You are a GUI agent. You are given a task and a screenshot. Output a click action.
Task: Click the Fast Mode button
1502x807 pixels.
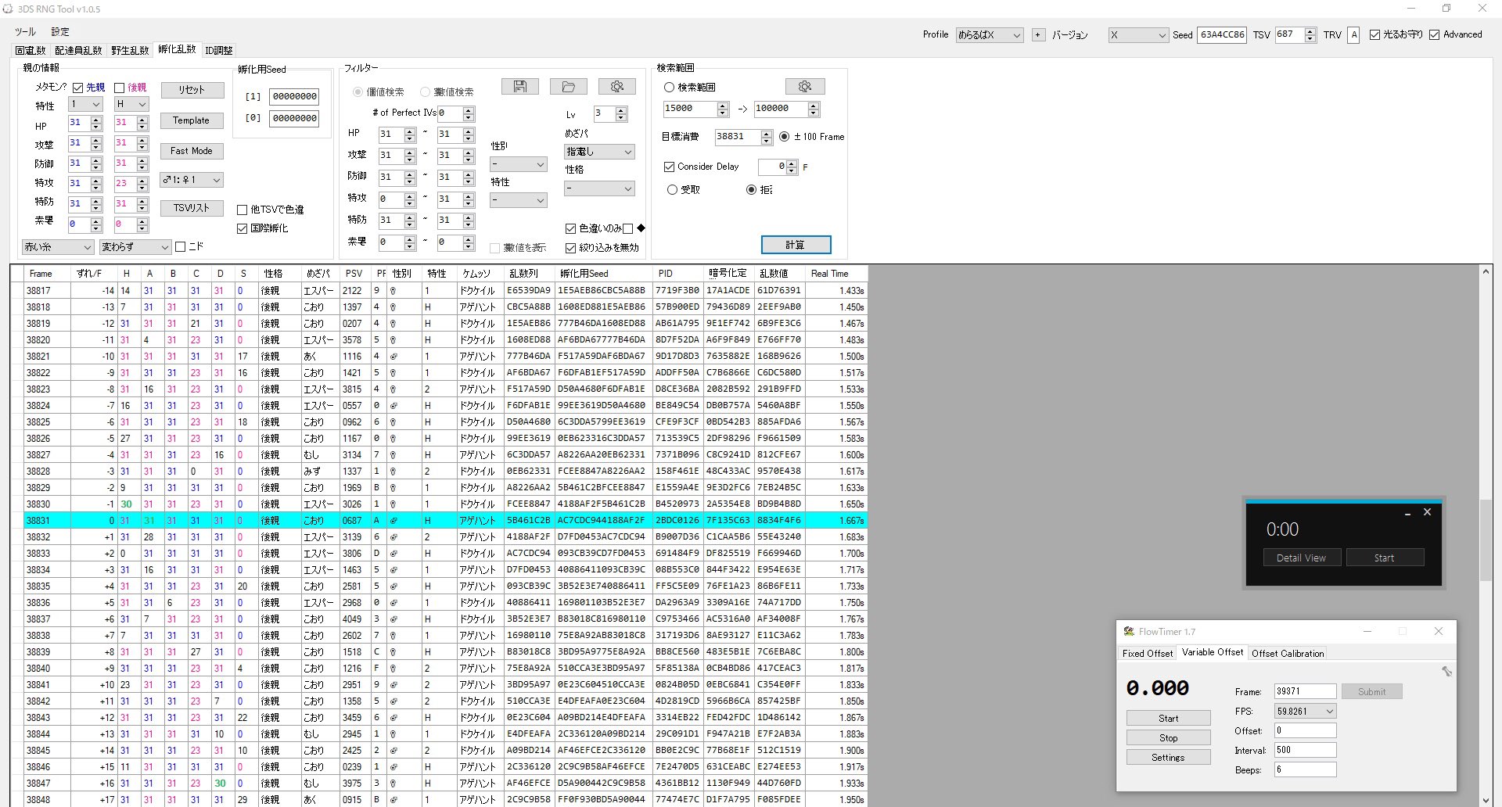192,151
